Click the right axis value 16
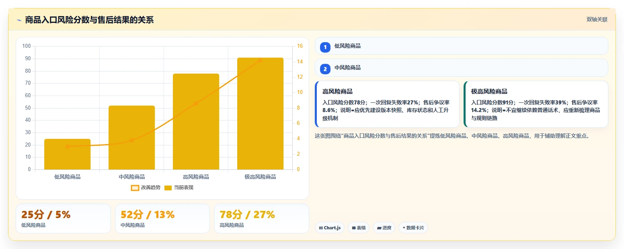Viewport: 624px width, 249px height. click(x=300, y=46)
